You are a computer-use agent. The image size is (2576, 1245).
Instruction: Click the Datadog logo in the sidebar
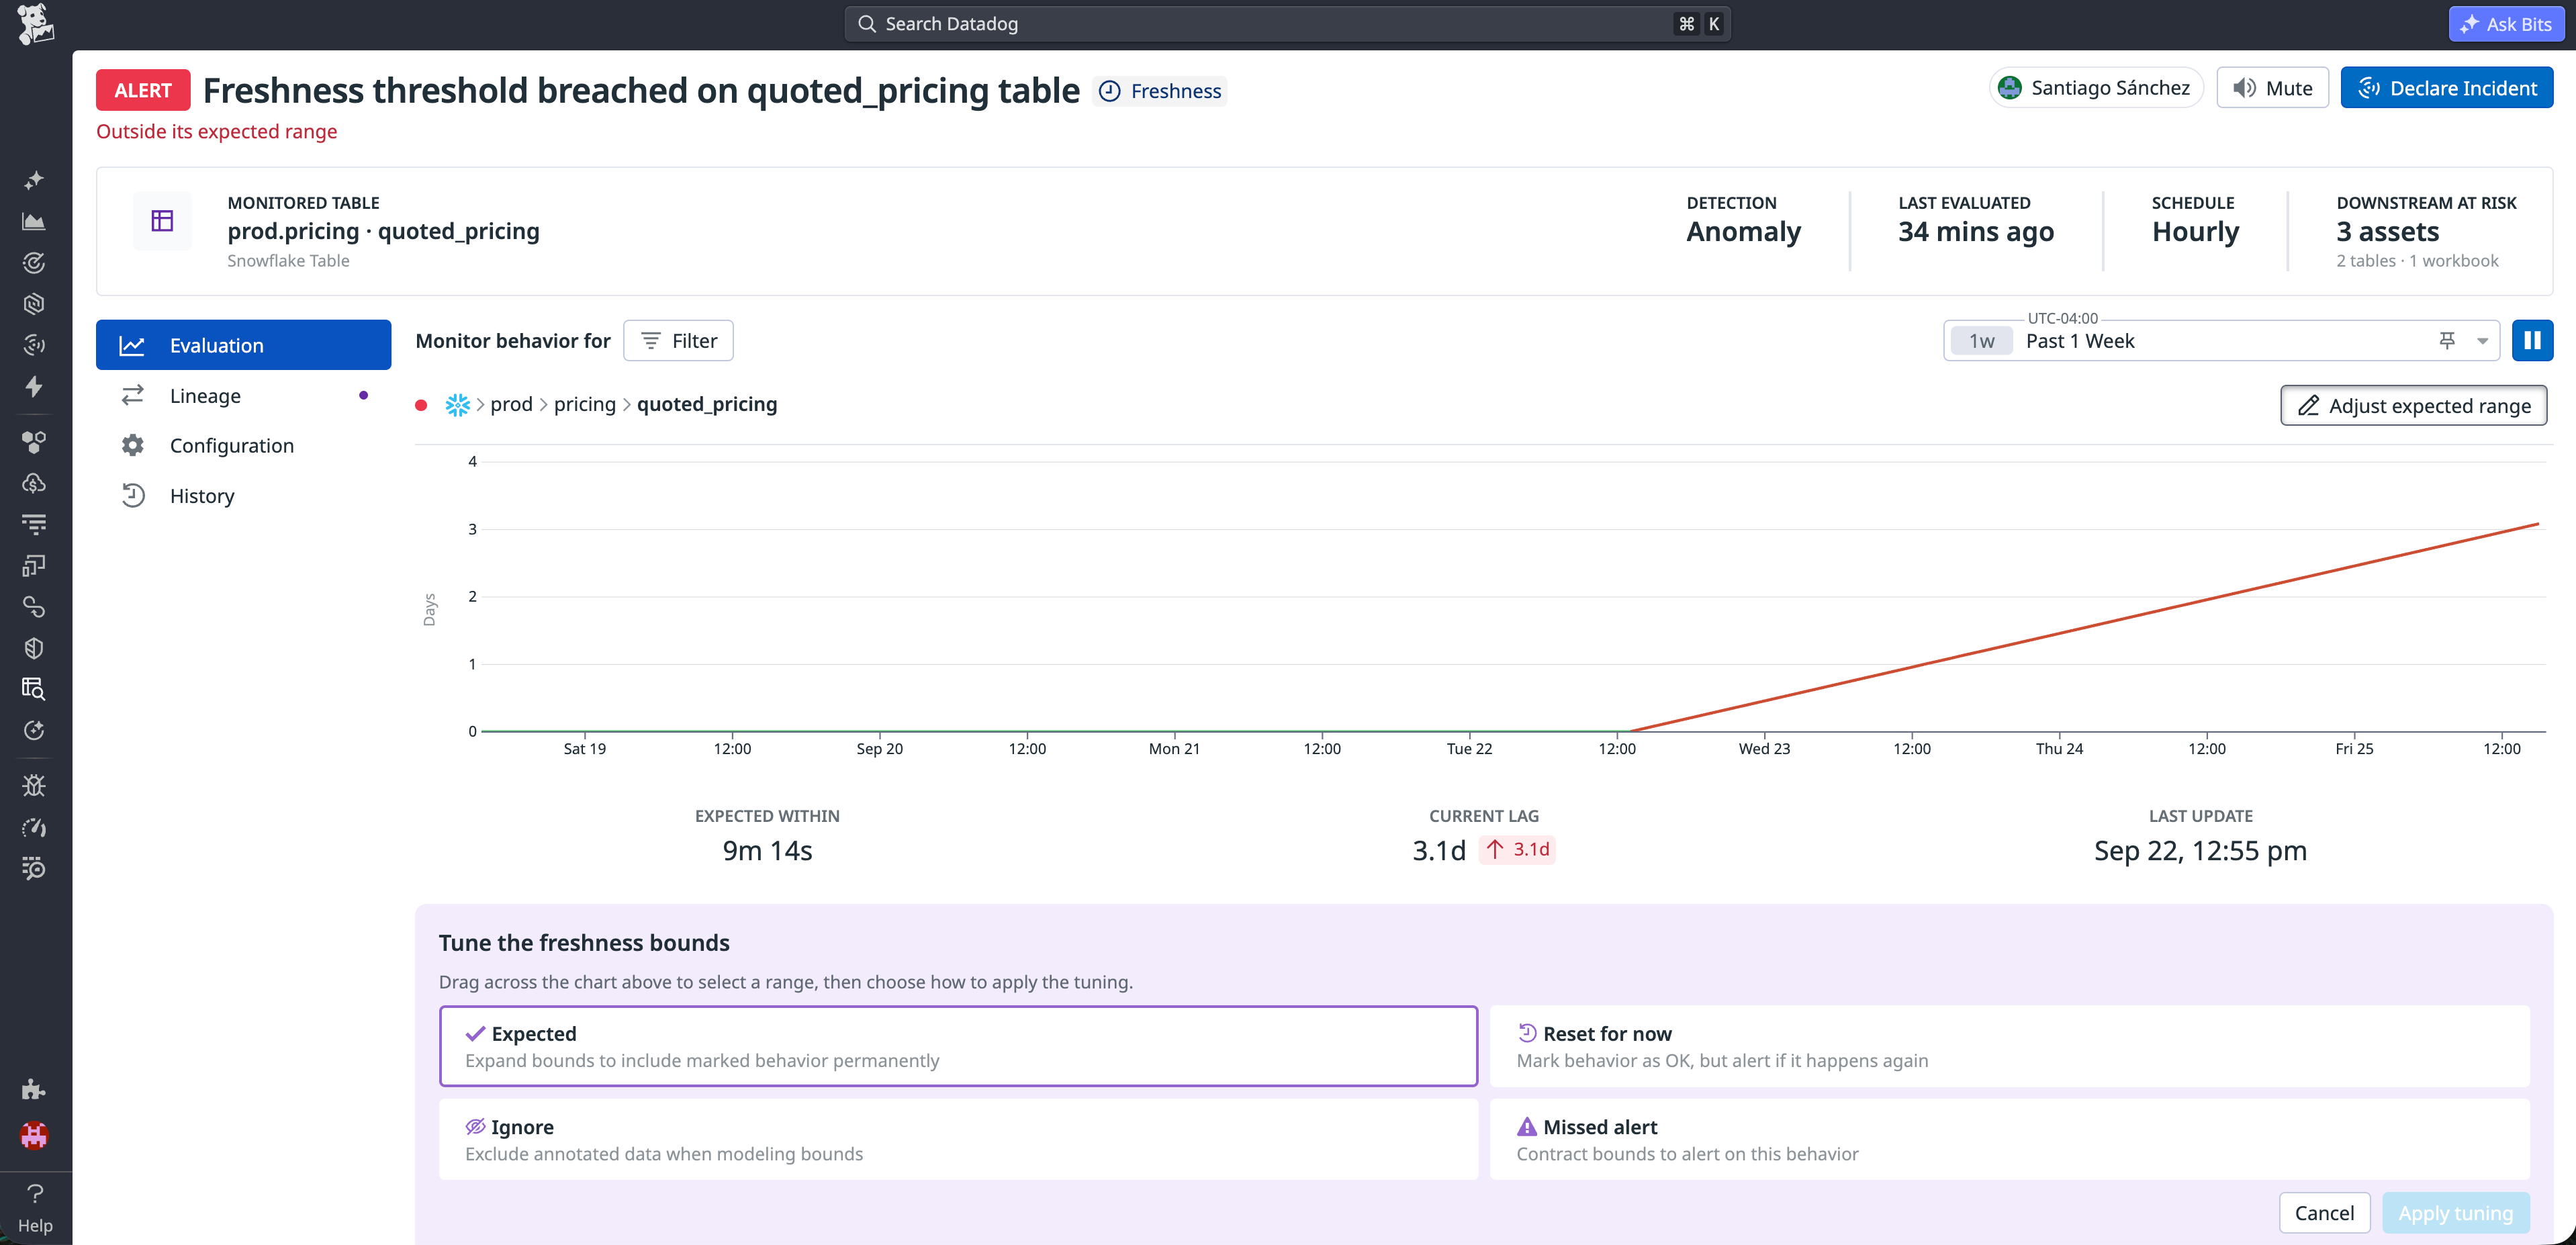(x=35, y=24)
